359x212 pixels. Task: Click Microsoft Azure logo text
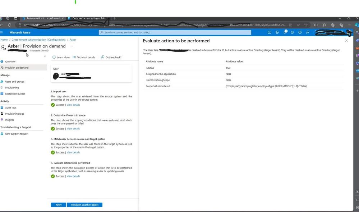(20, 32)
